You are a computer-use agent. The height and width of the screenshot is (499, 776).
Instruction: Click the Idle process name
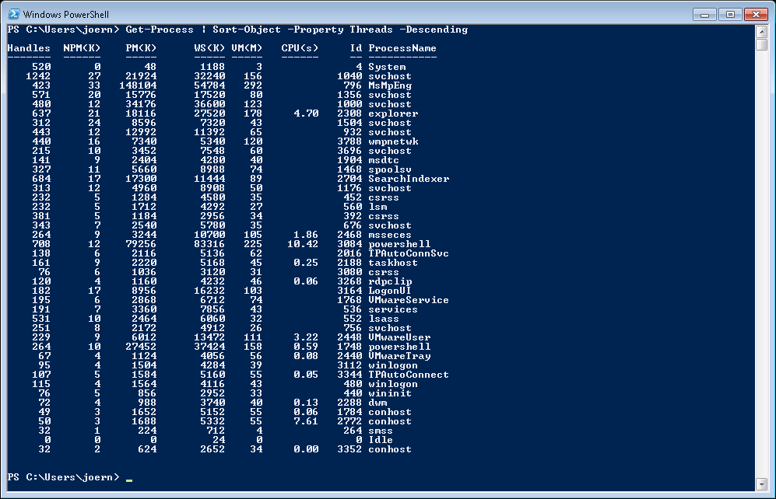click(x=381, y=440)
